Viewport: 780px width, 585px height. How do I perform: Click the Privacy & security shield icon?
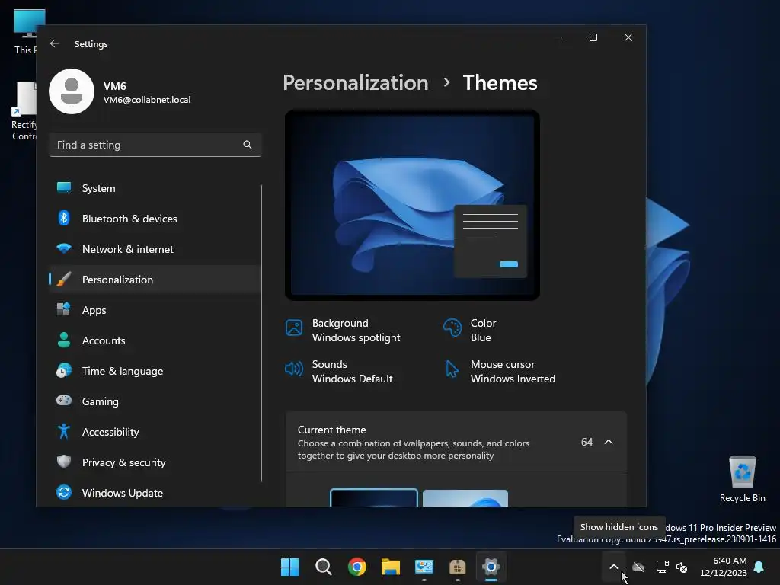(64, 462)
